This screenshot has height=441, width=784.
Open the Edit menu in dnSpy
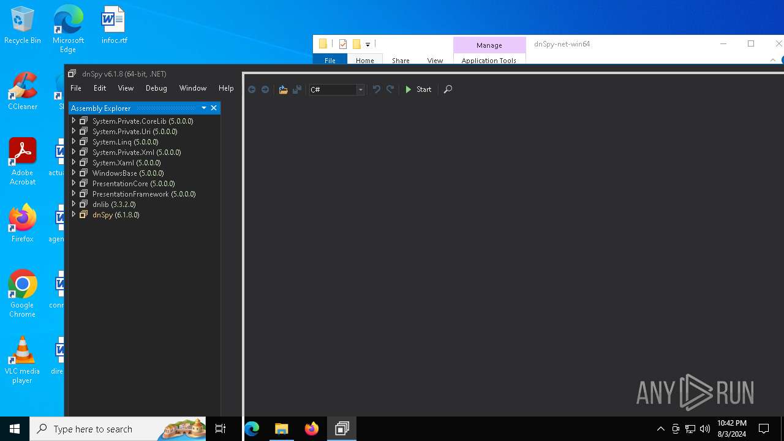100,88
